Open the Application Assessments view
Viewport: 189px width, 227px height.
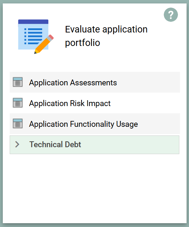click(73, 83)
